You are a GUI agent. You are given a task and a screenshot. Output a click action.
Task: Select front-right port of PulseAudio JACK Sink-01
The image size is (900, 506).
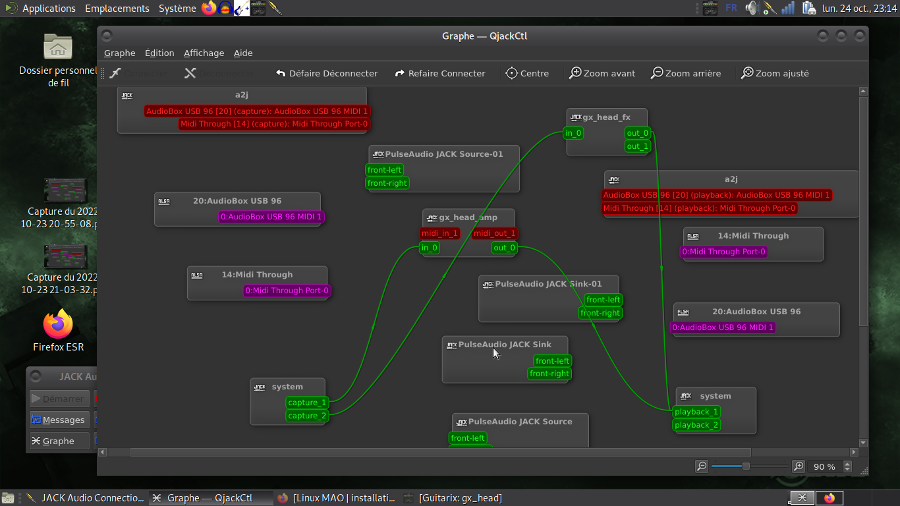coord(600,313)
